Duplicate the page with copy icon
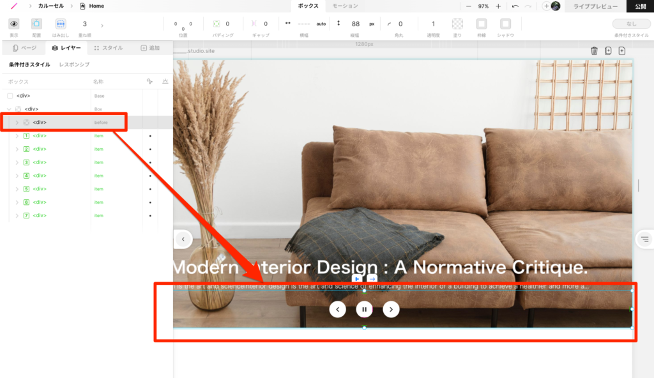 (608, 51)
